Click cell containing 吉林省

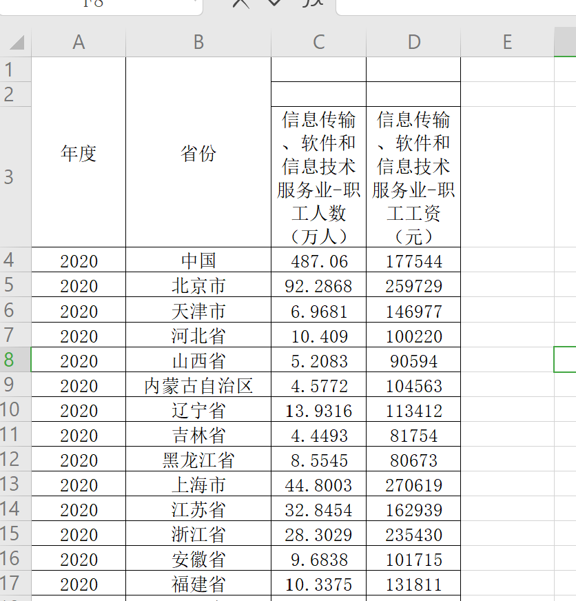pos(198,434)
